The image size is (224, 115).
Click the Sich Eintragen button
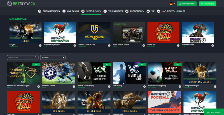[x=208, y=4]
